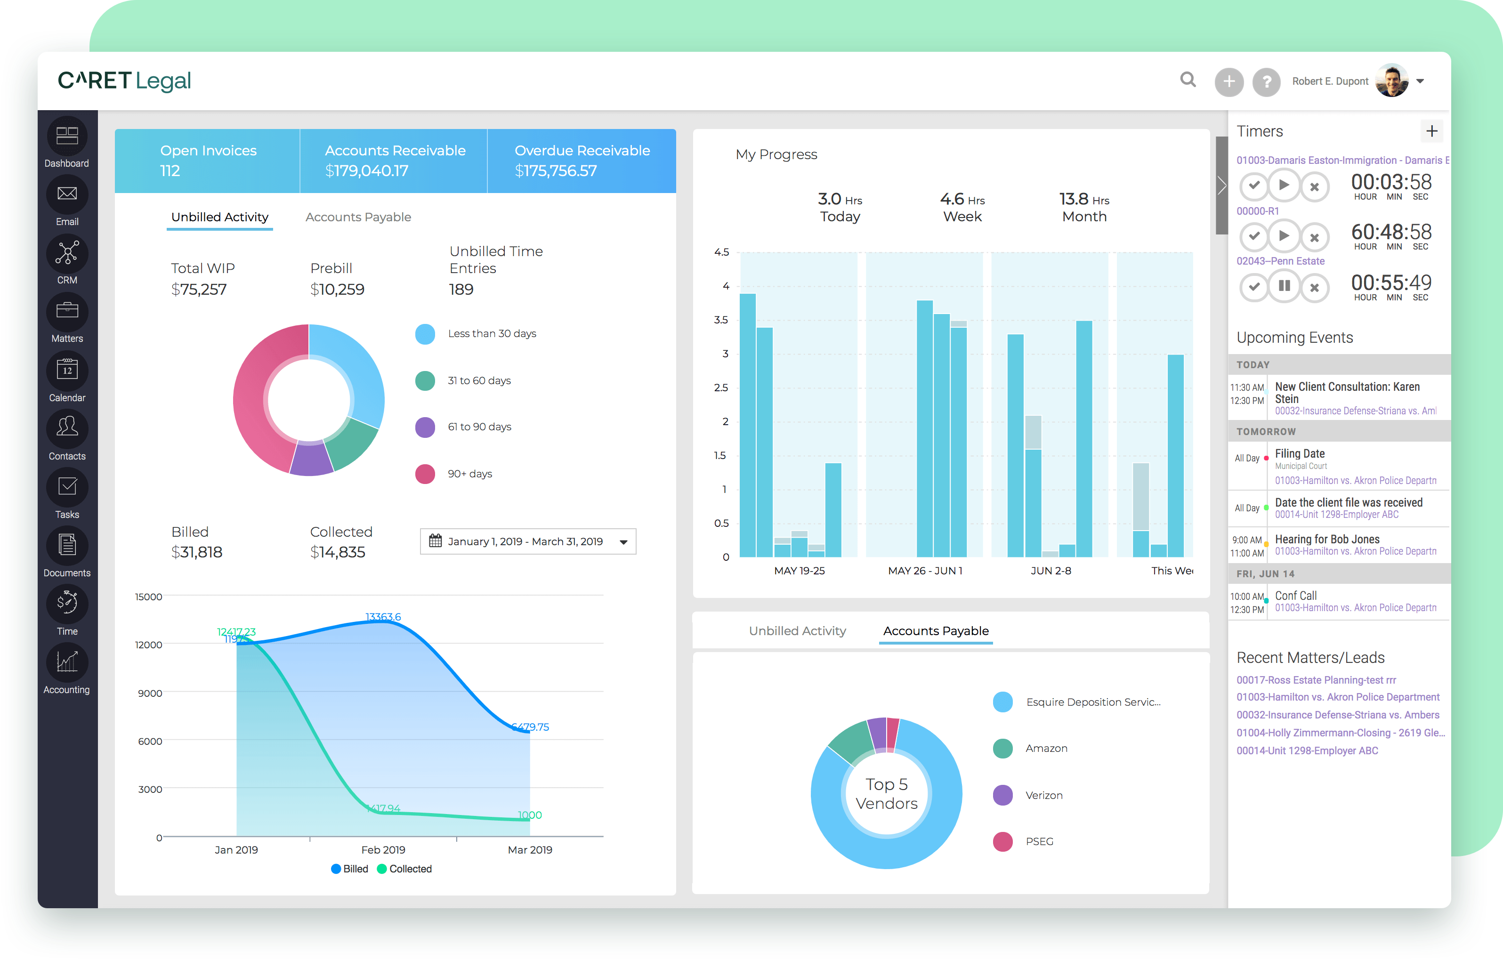Start the 00000-R1 timer
1503x960 pixels.
[x=1284, y=236]
